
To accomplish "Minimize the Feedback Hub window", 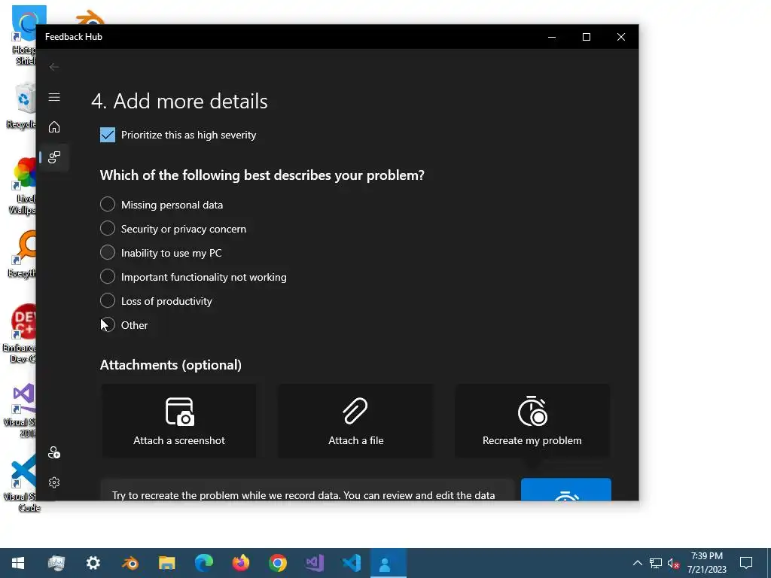I will click(x=552, y=37).
